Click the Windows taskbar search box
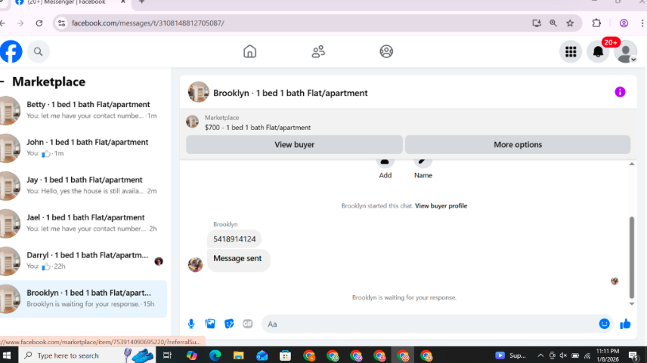This screenshot has height=363, width=647. [87, 355]
